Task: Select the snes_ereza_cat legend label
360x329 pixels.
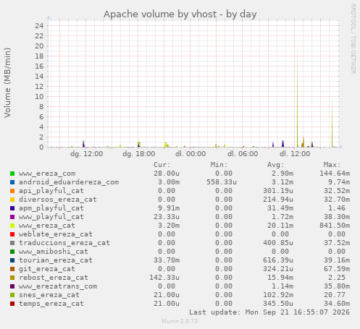Action: pyautogui.click(x=49, y=295)
